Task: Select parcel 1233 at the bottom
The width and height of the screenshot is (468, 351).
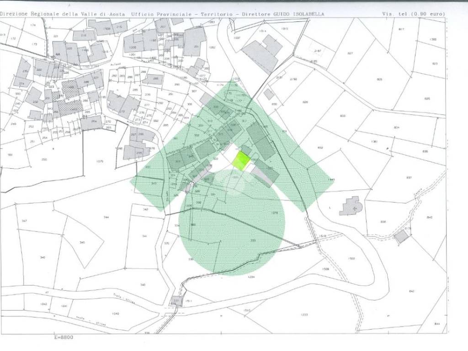Action: tap(304, 314)
